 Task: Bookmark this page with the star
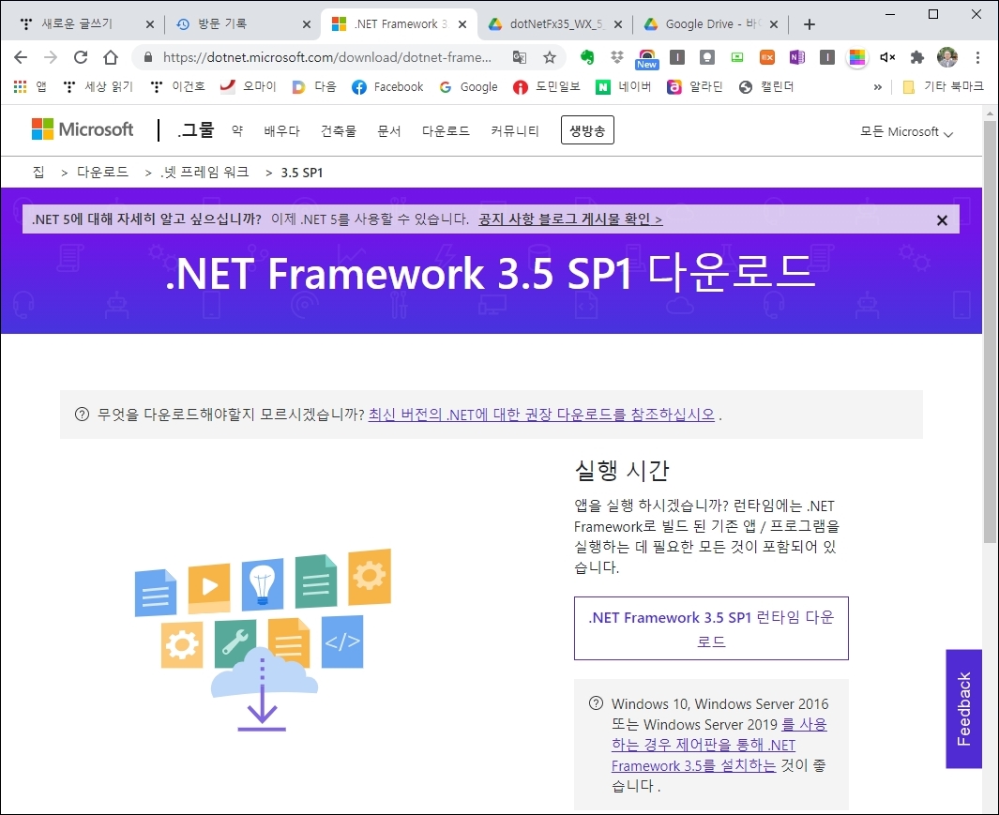pos(549,57)
